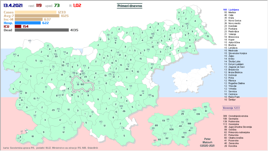Click the "Slovenija 1233" heading
268x151 pixels.
[x=231, y=108]
